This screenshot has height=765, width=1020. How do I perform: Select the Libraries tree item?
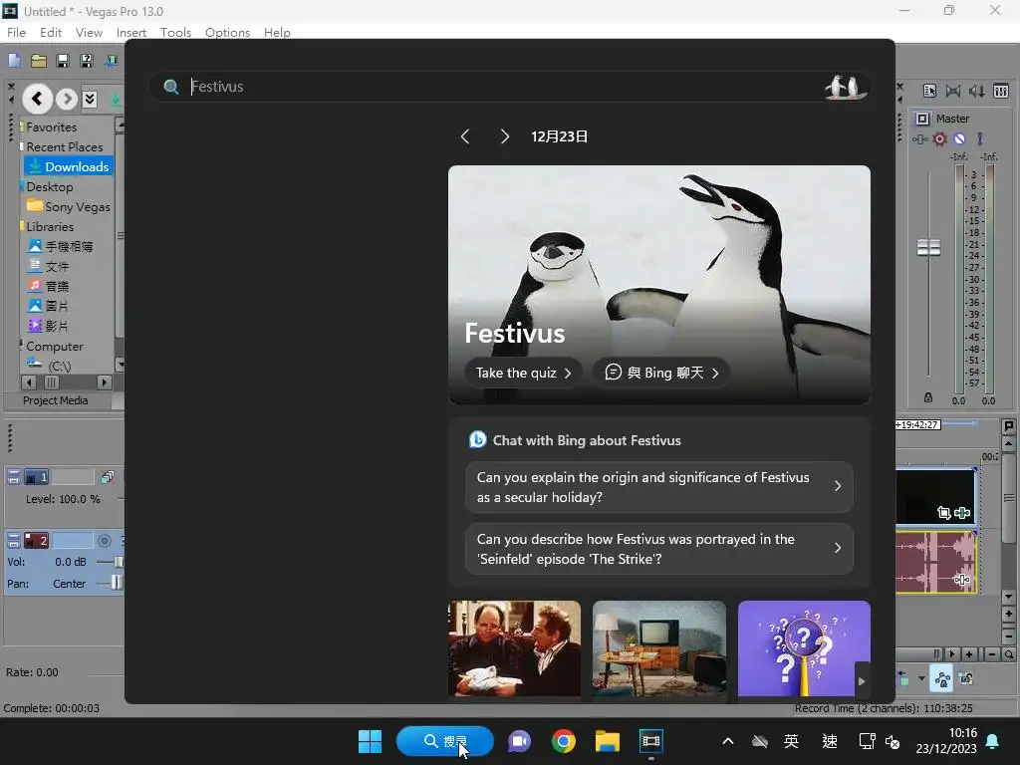point(50,226)
